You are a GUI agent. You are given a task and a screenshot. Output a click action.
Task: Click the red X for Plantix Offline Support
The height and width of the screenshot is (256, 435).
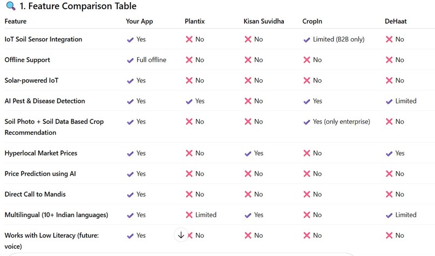(x=189, y=60)
